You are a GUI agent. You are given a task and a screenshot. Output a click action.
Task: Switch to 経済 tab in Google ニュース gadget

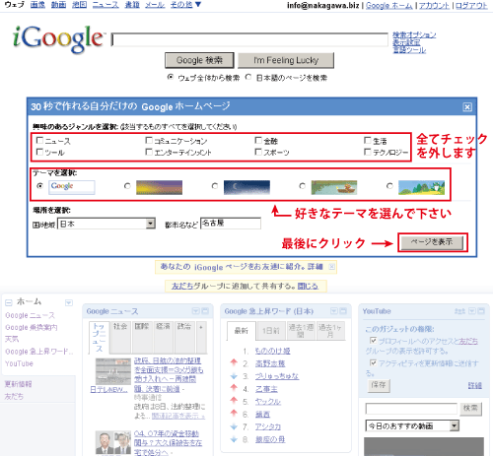(x=163, y=337)
